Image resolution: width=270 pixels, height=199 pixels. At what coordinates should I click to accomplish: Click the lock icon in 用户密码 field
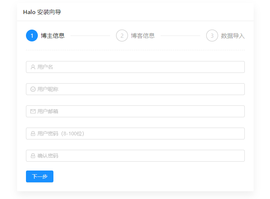(33, 134)
